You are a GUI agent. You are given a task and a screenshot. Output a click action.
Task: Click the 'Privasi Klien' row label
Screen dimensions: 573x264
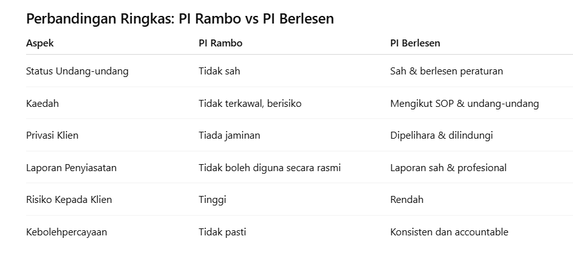(x=52, y=135)
